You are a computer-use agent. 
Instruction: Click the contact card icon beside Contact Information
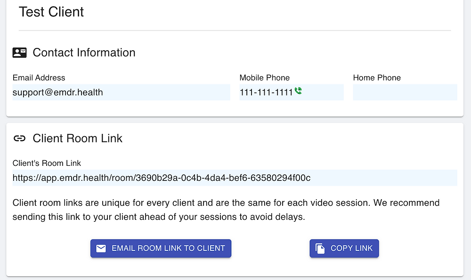pos(19,52)
